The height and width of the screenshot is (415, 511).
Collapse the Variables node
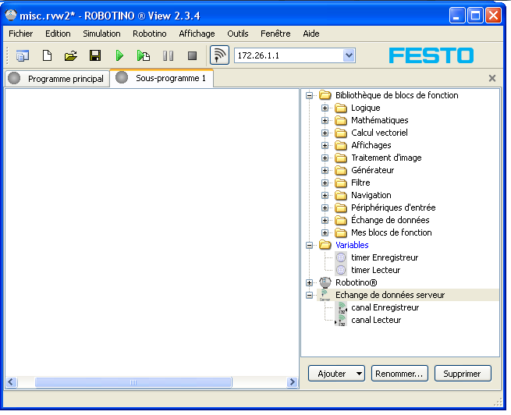[309, 245]
